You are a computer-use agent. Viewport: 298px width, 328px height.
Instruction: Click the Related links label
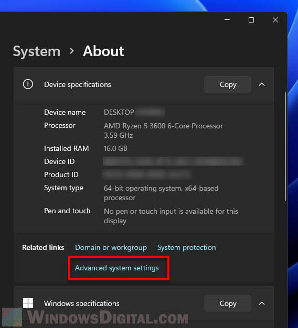point(43,247)
